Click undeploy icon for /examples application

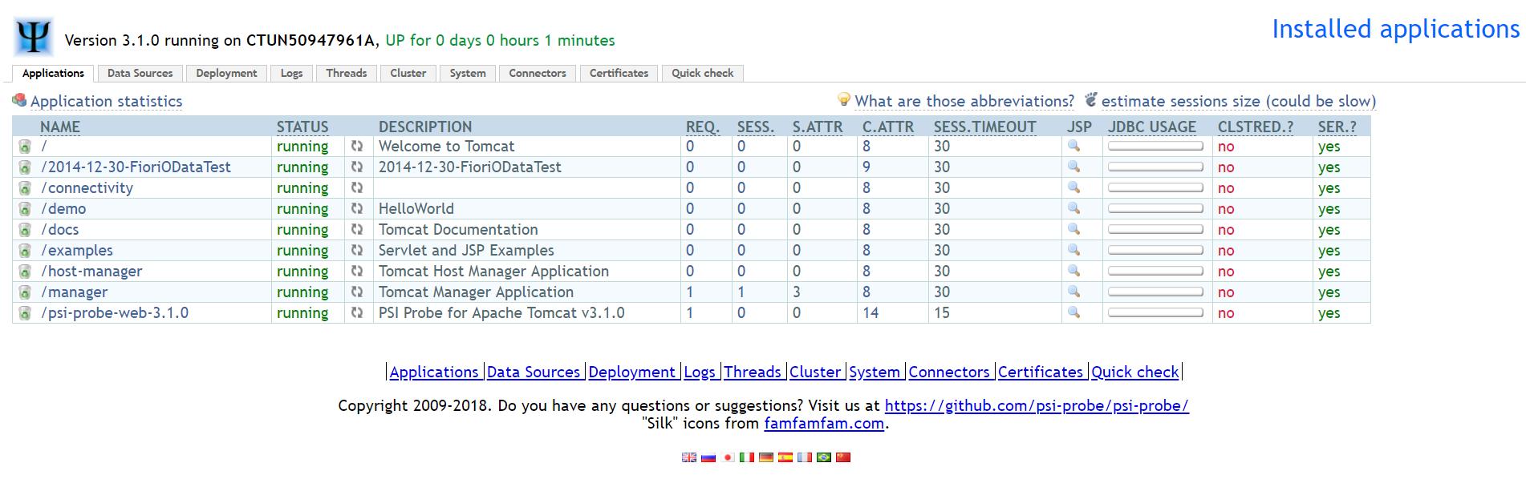[x=25, y=251]
